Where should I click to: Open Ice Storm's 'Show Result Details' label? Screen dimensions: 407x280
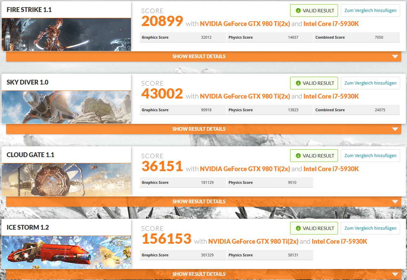(x=199, y=274)
